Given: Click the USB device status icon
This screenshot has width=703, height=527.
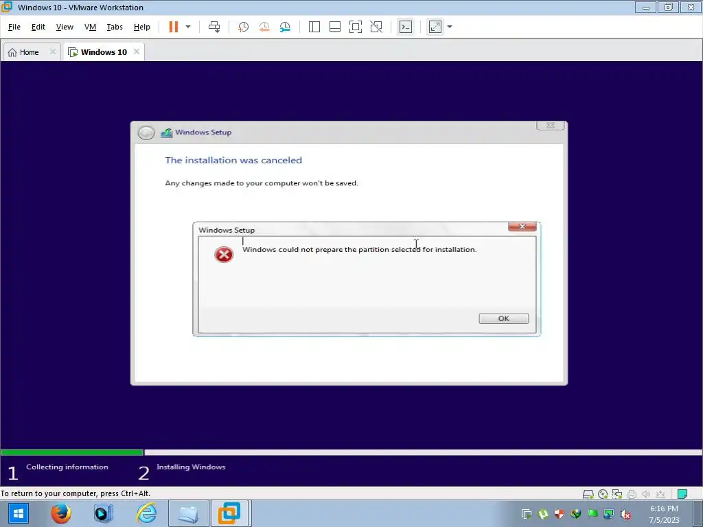Looking at the screenshot, I should [x=660, y=494].
